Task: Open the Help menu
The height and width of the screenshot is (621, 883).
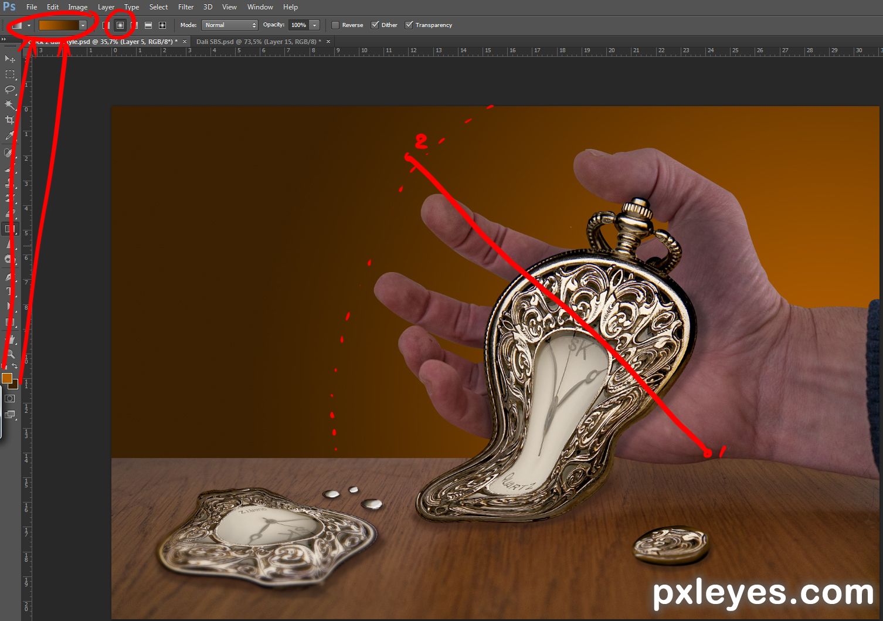Action: point(290,7)
